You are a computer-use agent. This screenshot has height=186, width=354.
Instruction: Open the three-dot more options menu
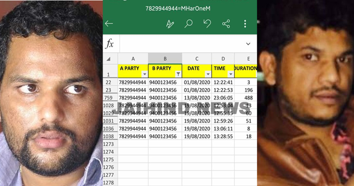[x=245, y=24]
